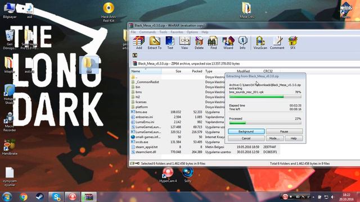Click the Comment toolbar icon

[277, 43]
